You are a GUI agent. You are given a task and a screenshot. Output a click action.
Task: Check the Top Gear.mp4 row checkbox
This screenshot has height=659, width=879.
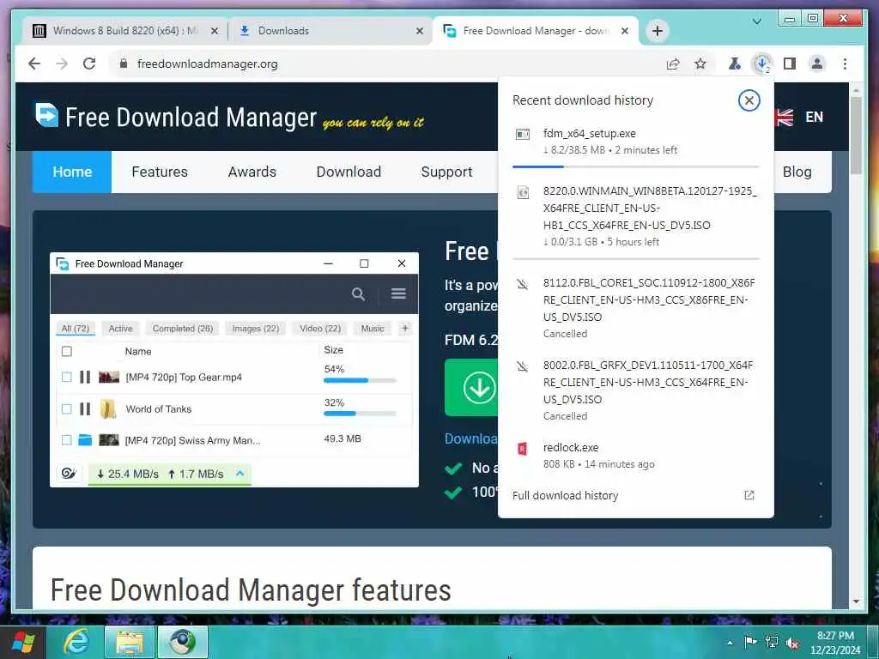click(x=67, y=378)
